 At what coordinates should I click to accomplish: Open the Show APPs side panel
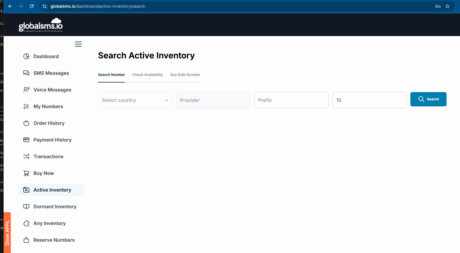pos(7,233)
